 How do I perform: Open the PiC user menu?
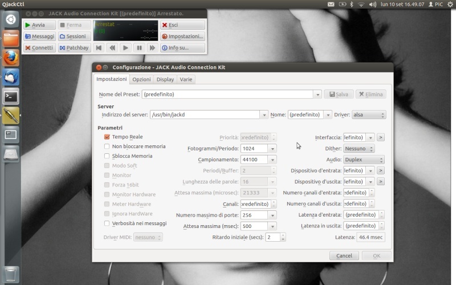(x=435, y=5)
